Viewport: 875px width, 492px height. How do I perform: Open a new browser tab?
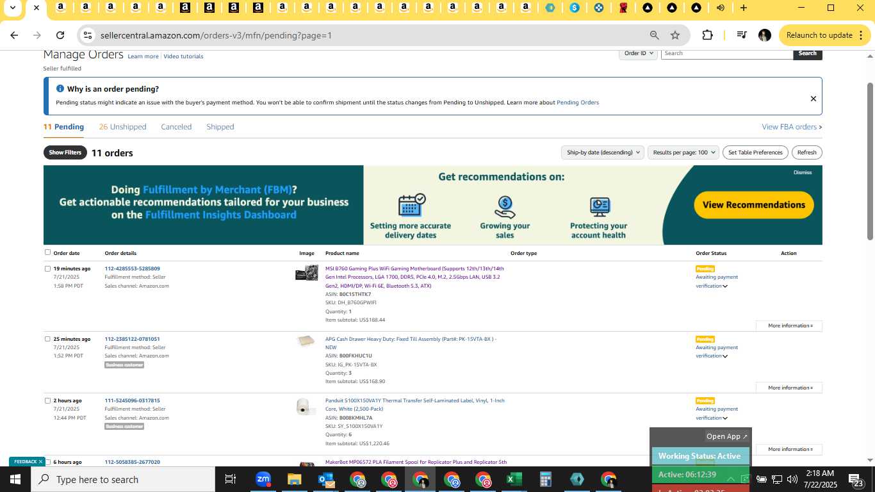point(743,8)
